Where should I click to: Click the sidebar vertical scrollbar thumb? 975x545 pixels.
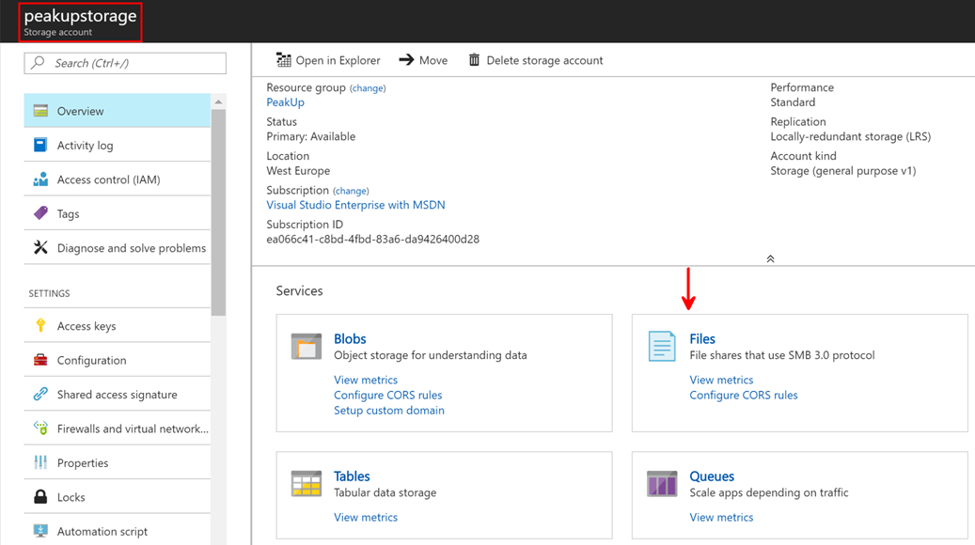click(218, 212)
